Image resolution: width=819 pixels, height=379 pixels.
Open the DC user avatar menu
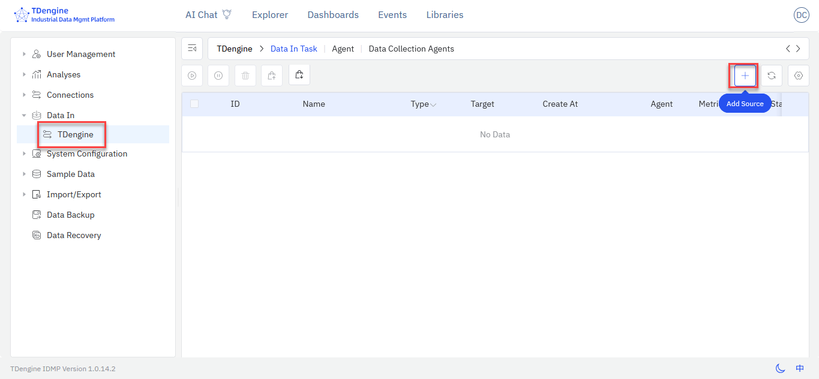tap(801, 16)
